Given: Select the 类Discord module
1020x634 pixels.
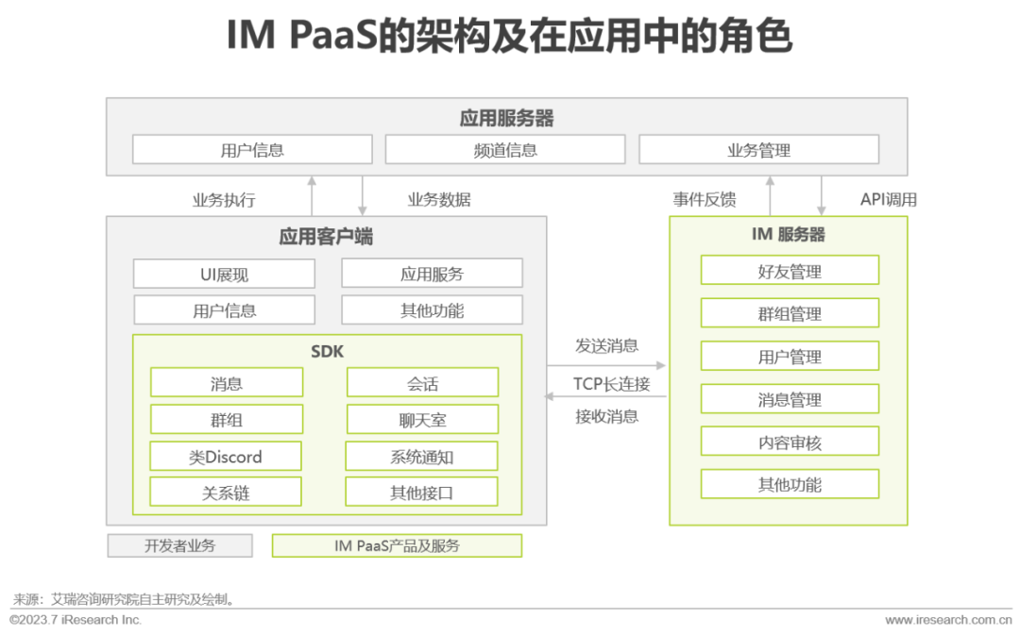Looking at the screenshot, I should point(226,456).
